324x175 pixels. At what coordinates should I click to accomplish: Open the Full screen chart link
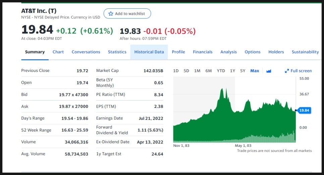tap(298, 71)
